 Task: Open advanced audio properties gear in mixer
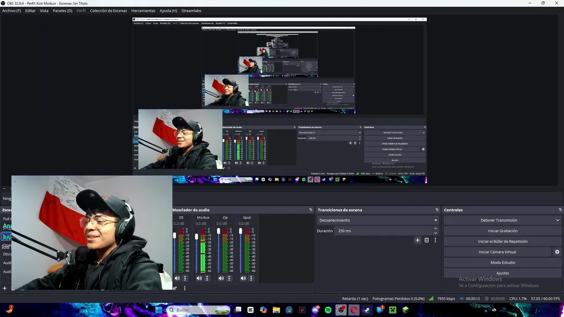click(175, 288)
